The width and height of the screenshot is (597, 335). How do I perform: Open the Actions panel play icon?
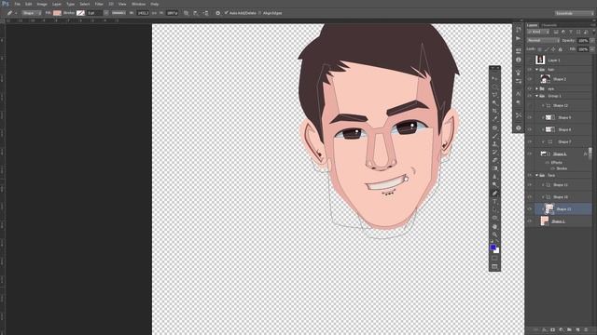coord(519,39)
